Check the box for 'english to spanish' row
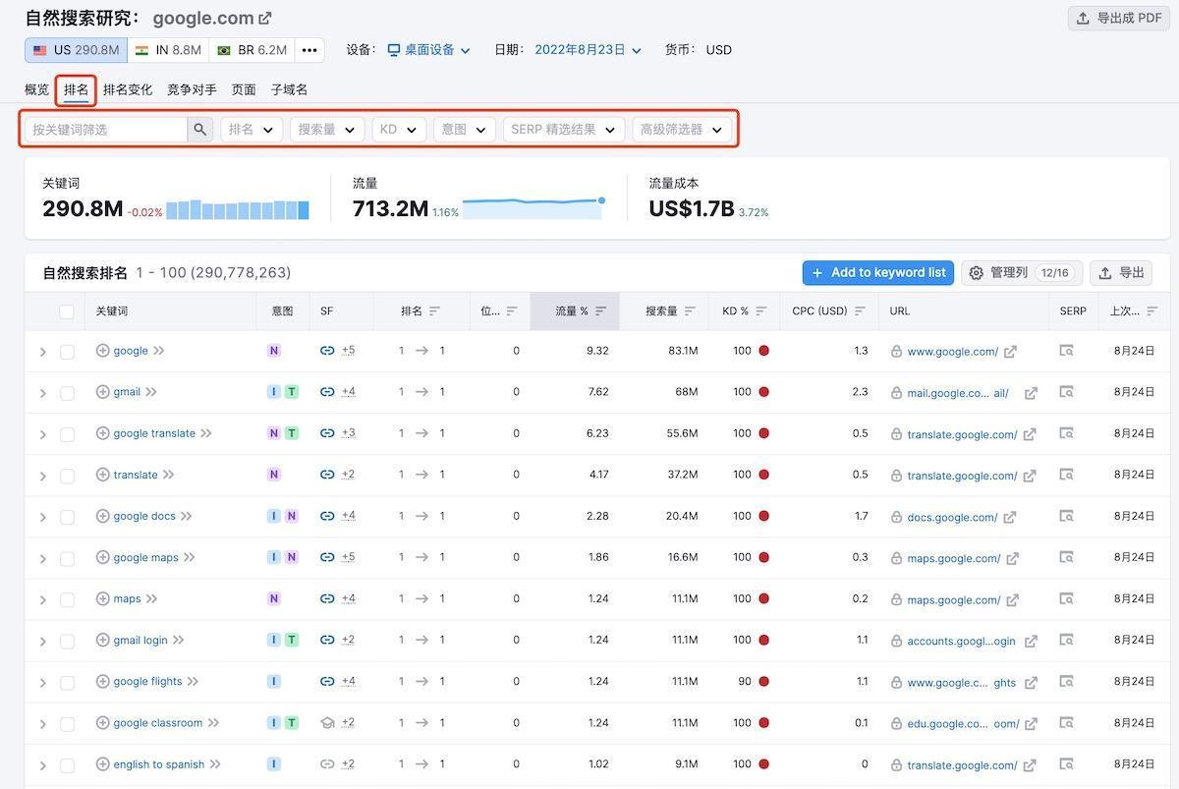 (67, 764)
